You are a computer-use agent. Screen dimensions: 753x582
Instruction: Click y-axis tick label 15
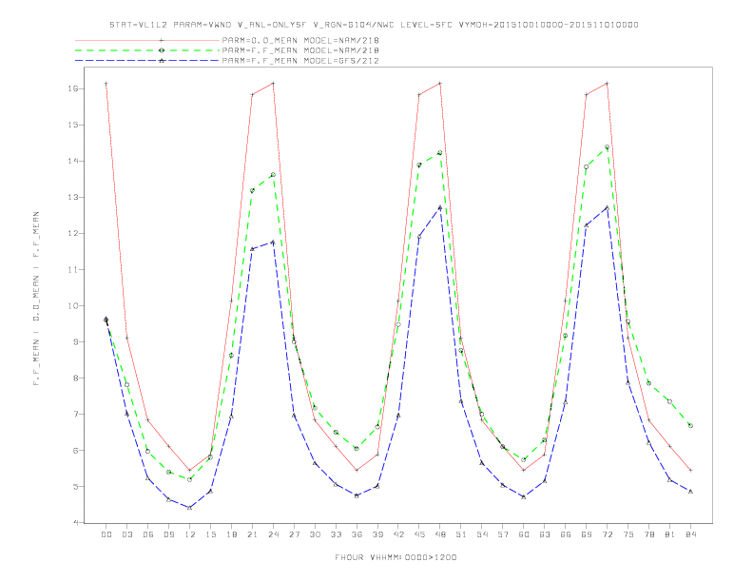click(x=73, y=125)
